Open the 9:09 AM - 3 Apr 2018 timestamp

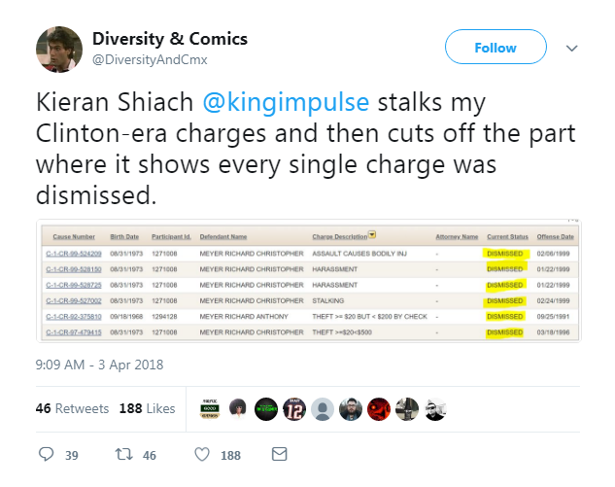[99, 365]
